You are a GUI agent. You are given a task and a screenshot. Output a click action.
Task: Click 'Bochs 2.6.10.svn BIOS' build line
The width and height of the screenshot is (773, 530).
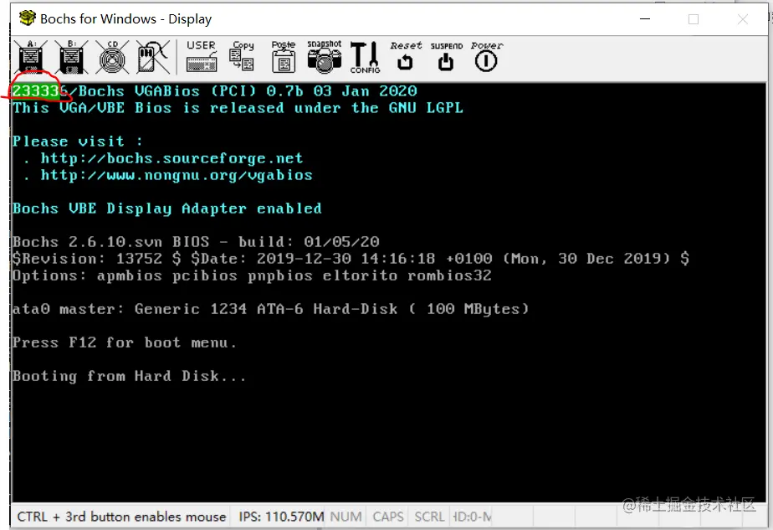pyautogui.click(x=196, y=242)
